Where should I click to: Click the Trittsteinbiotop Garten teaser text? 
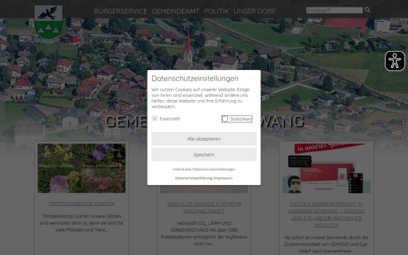pos(82,223)
